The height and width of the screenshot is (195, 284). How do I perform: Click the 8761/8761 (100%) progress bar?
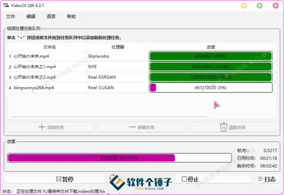click(211, 67)
